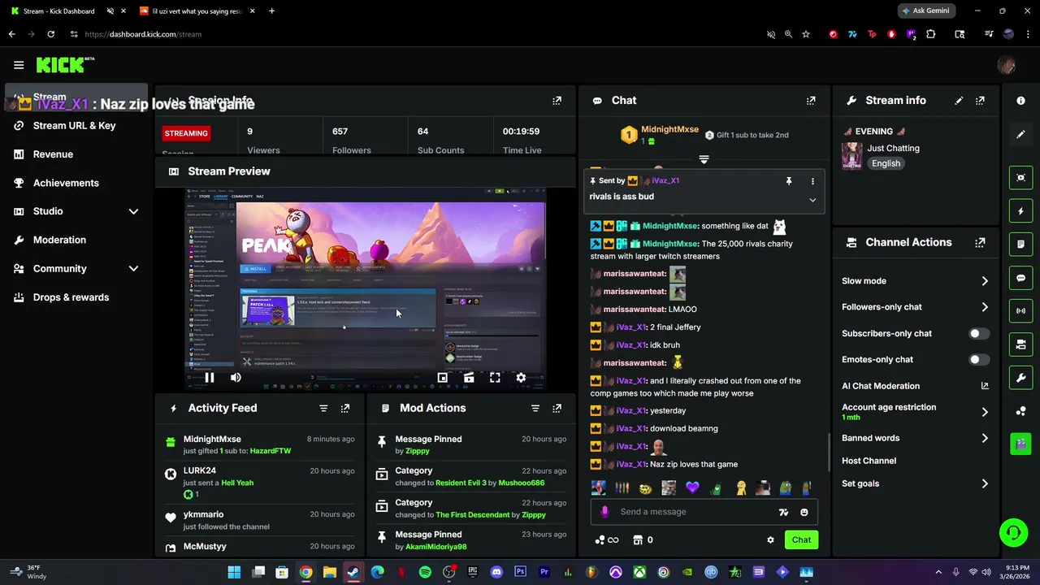
Task: Open Discord from the taskbar
Action: pyautogui.click(x=496, y=572)
